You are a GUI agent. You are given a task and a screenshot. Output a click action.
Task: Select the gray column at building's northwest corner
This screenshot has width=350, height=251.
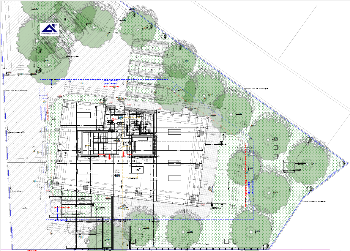click(x=67, y=105)
